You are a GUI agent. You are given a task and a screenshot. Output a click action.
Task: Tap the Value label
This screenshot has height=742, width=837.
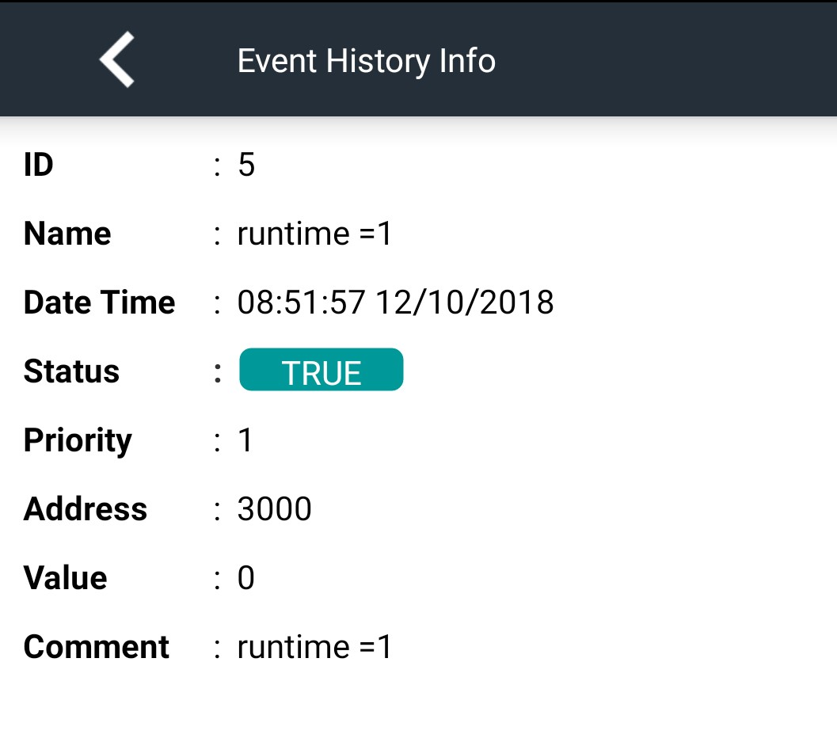pyautogui.click(x=65, y=577)
